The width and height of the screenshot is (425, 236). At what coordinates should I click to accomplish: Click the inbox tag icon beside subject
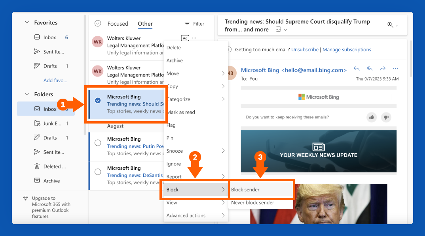pyautogui.click(x=278, y=29)
